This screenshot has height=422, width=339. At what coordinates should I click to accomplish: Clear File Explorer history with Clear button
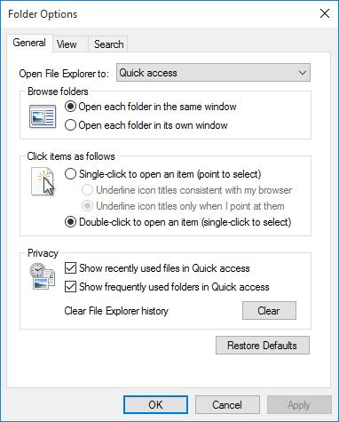pyautogui.click(x=269, y=311)
